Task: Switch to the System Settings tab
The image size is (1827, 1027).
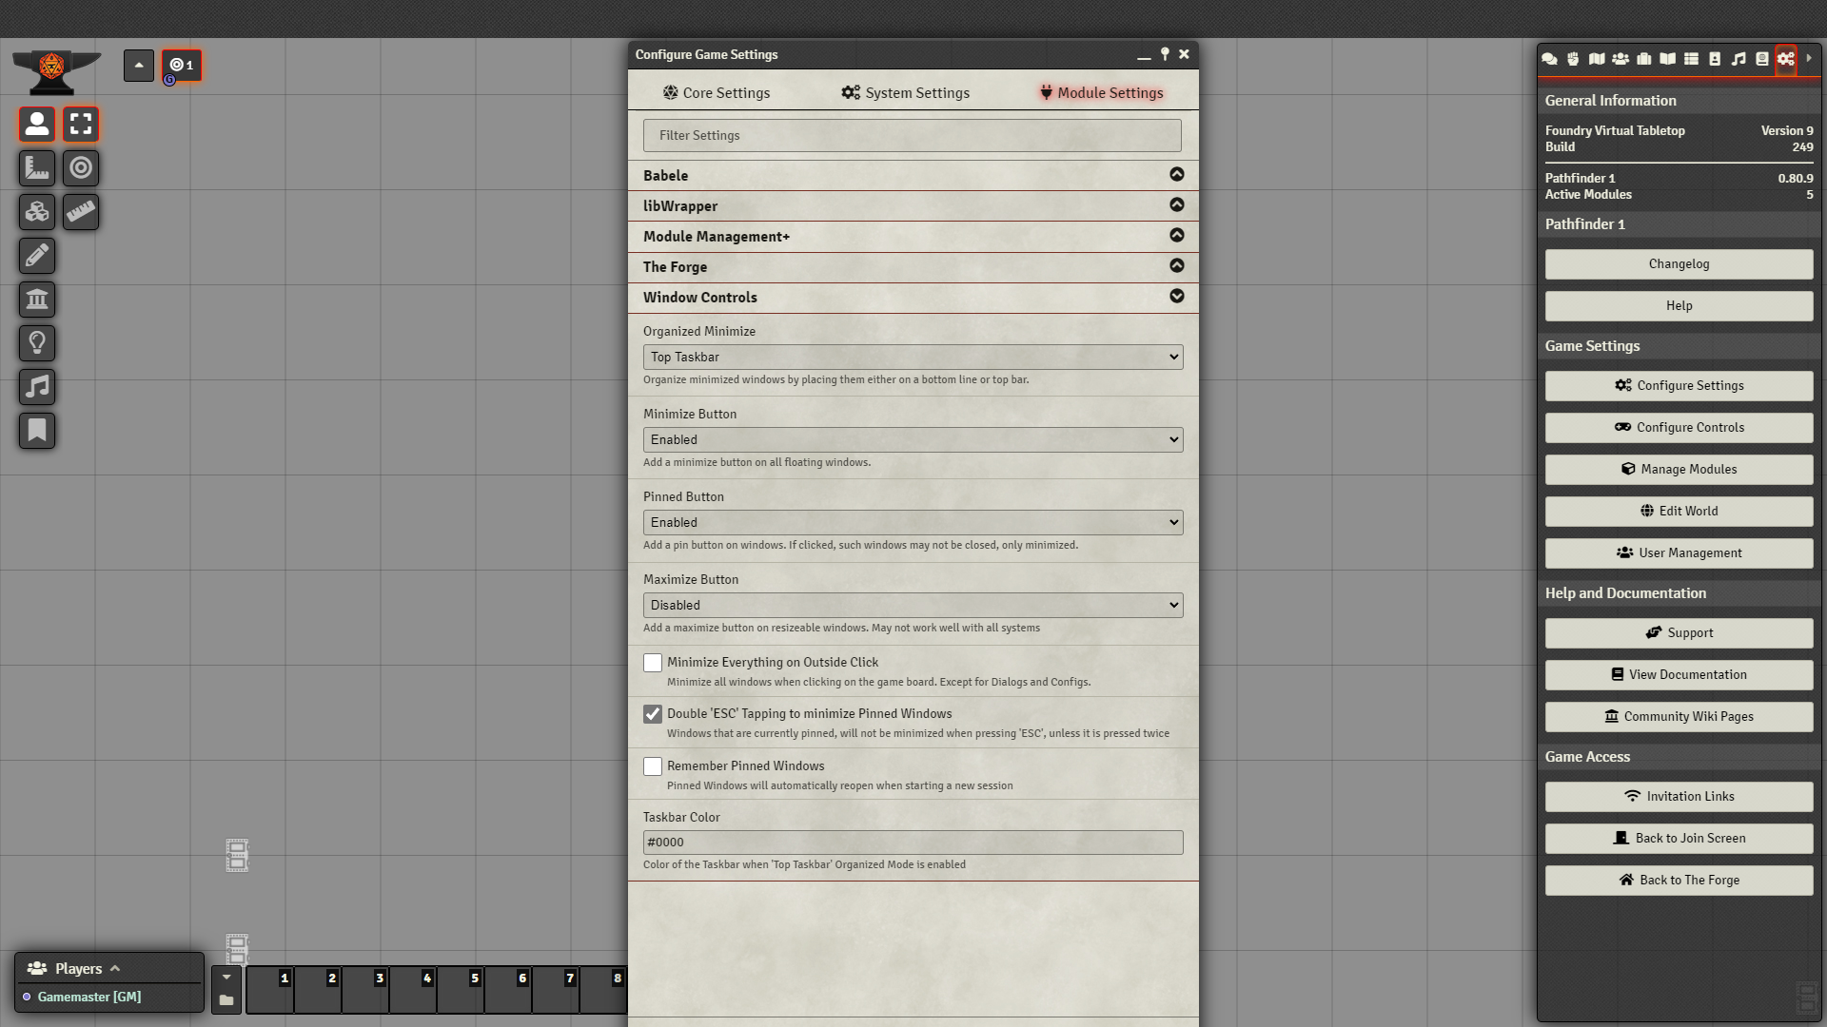Action: (904, 92)
